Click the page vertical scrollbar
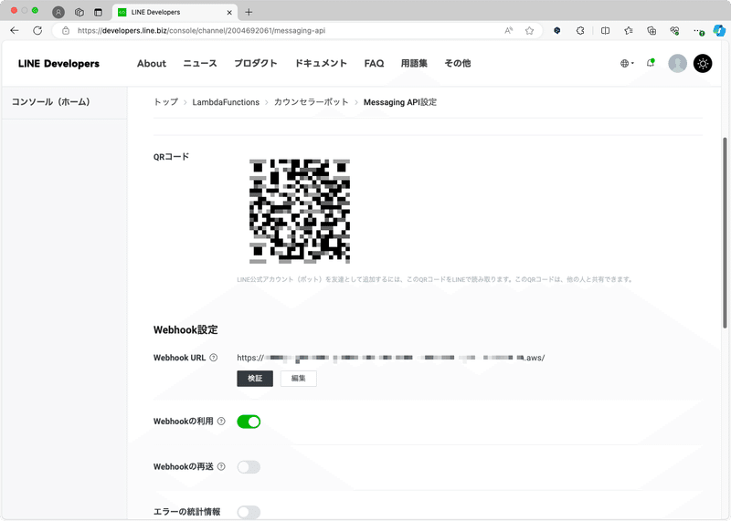Image resolution: width=731 pixels, height=521 pixels. click(725, 233)
